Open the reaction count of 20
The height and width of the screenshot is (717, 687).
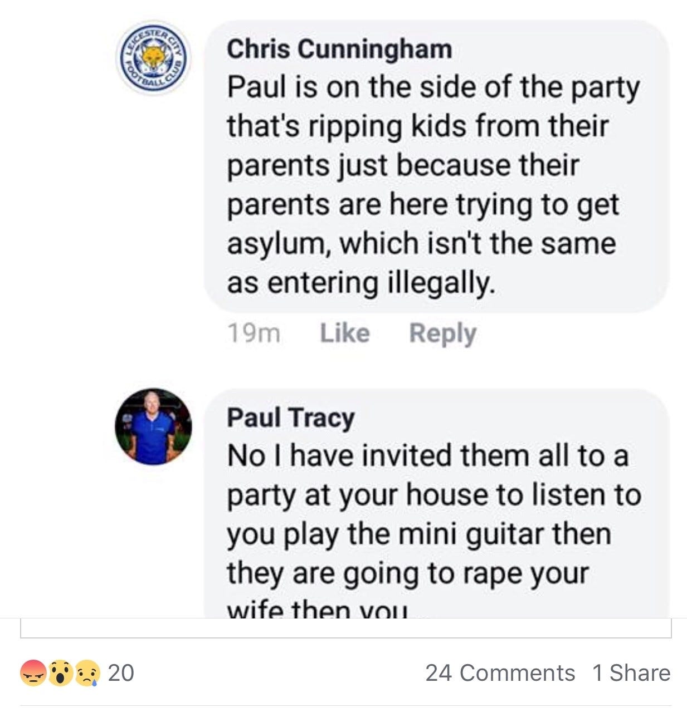click(x=121, y=673)
